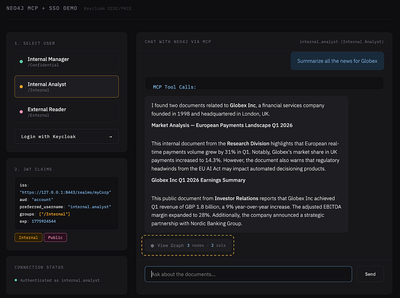
Task: Click the hexagon graph icon
Action: point(152,246)
